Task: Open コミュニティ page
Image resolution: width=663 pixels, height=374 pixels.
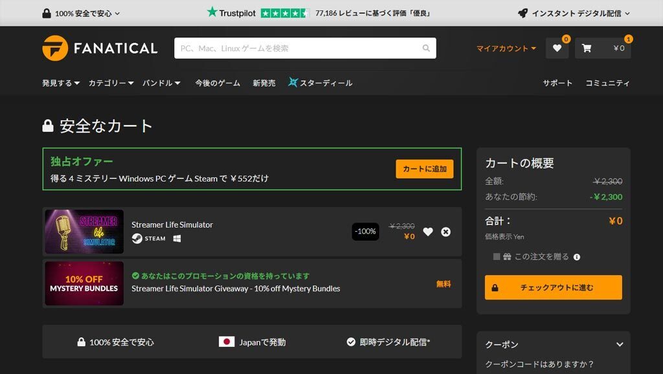Action: [x=607, y=83]
